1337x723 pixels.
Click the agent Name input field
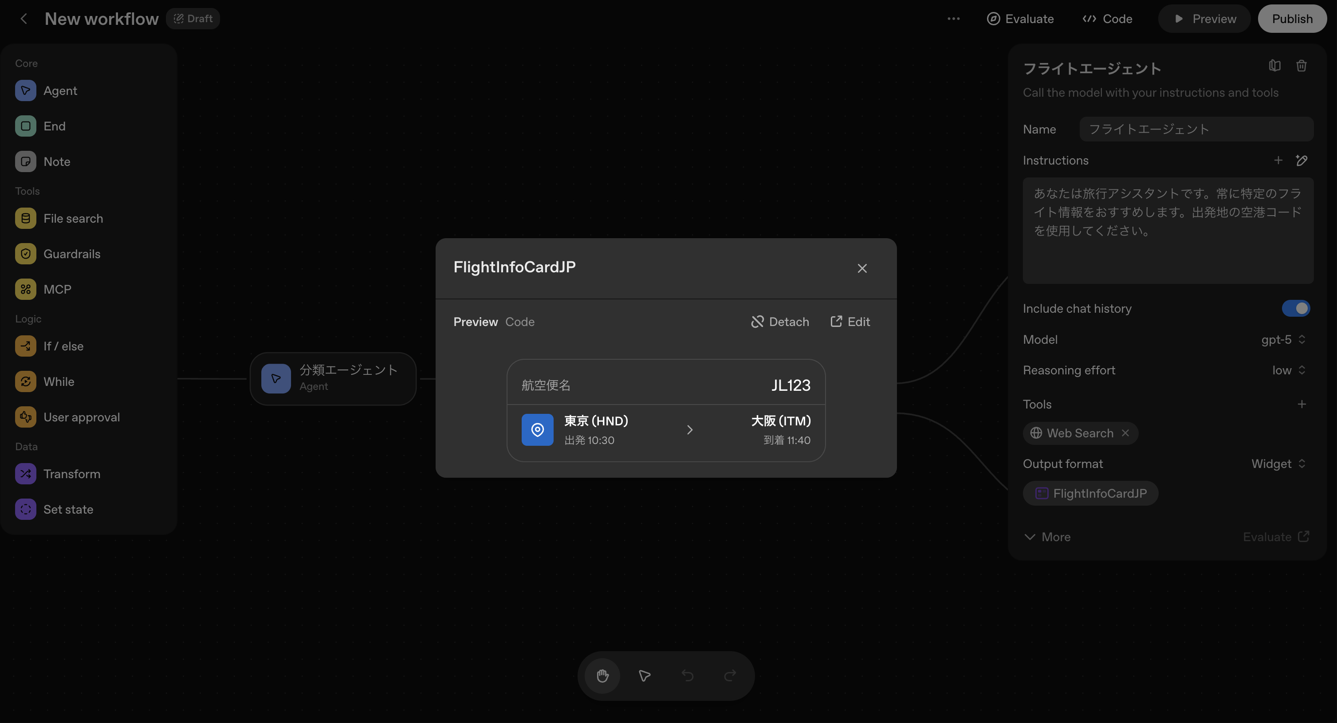(1196, 129)
